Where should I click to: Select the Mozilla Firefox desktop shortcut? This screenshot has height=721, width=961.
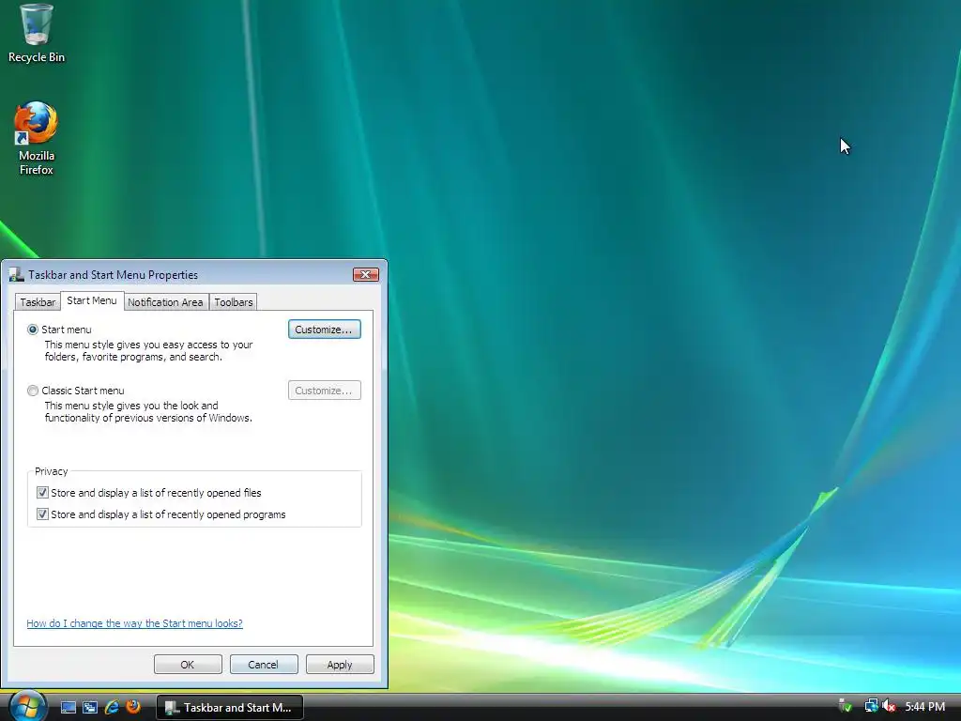[37, 139]
